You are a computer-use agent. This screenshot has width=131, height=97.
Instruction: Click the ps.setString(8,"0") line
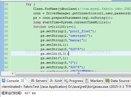point(59,63)
